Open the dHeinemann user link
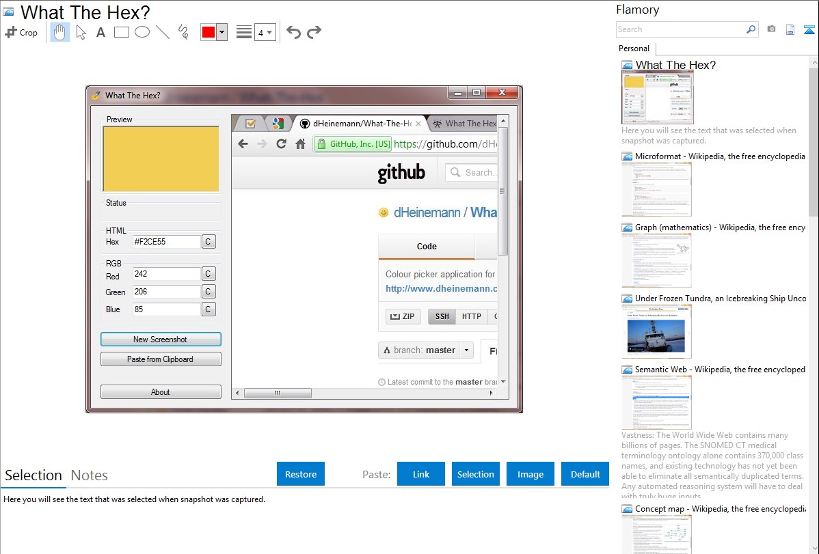Screen dimensions: 819x554 (427, 212)
